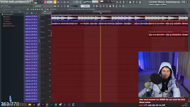Toggle the playlist snap magnet icon
This screenshot has width=190, height=107.
click(28, 9)
